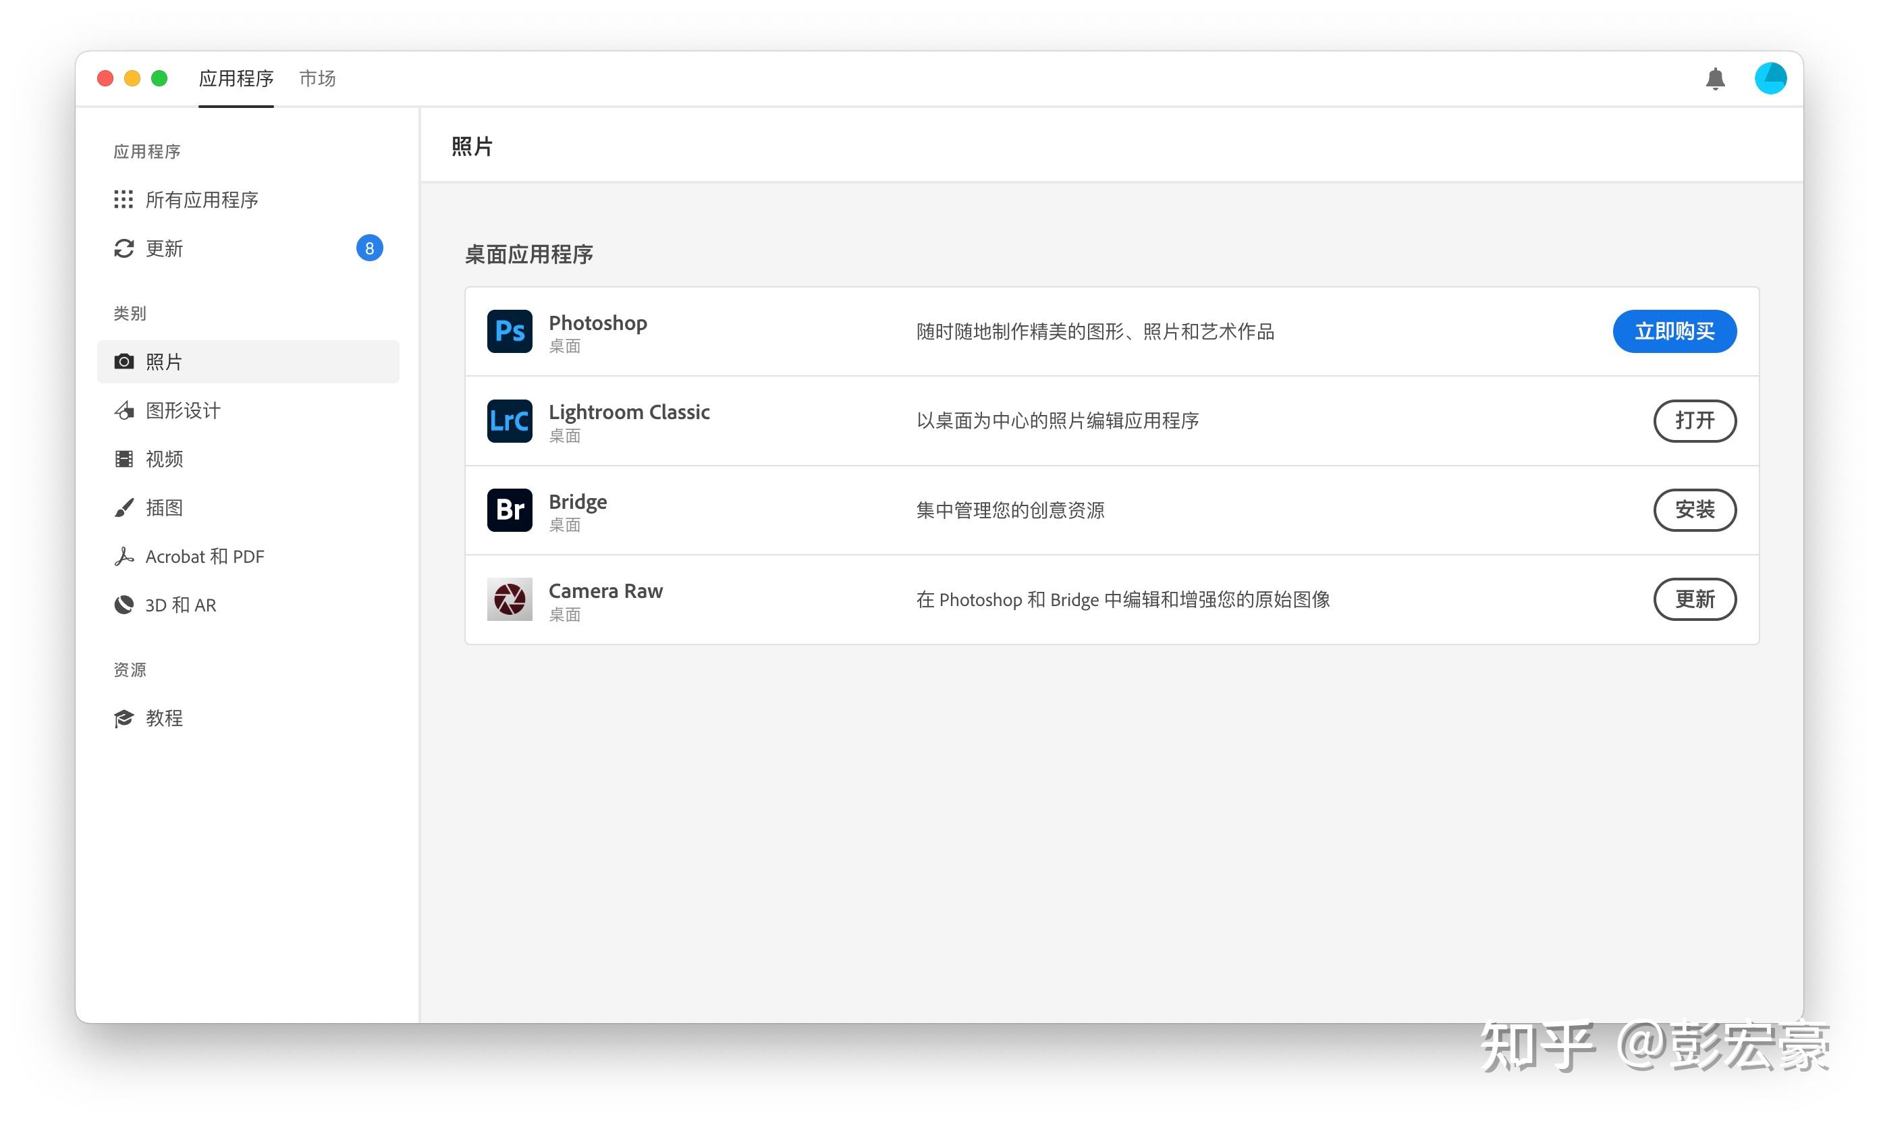This screenshot has width=1879, height=1123.
Task: Open the Acrobat 和 PDF category
Action: pyautogui.click(x=205, y=557)
